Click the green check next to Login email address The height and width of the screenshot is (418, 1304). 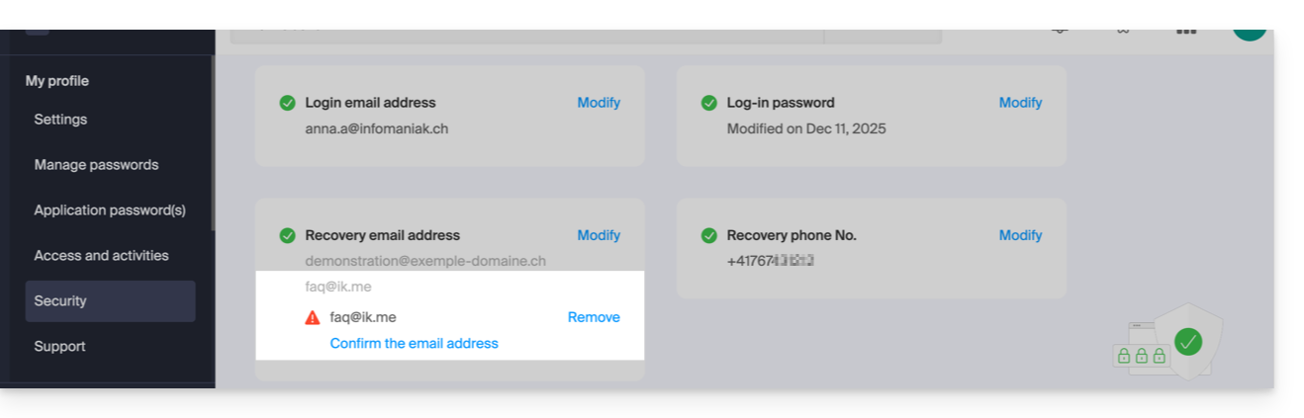(288, 103)
